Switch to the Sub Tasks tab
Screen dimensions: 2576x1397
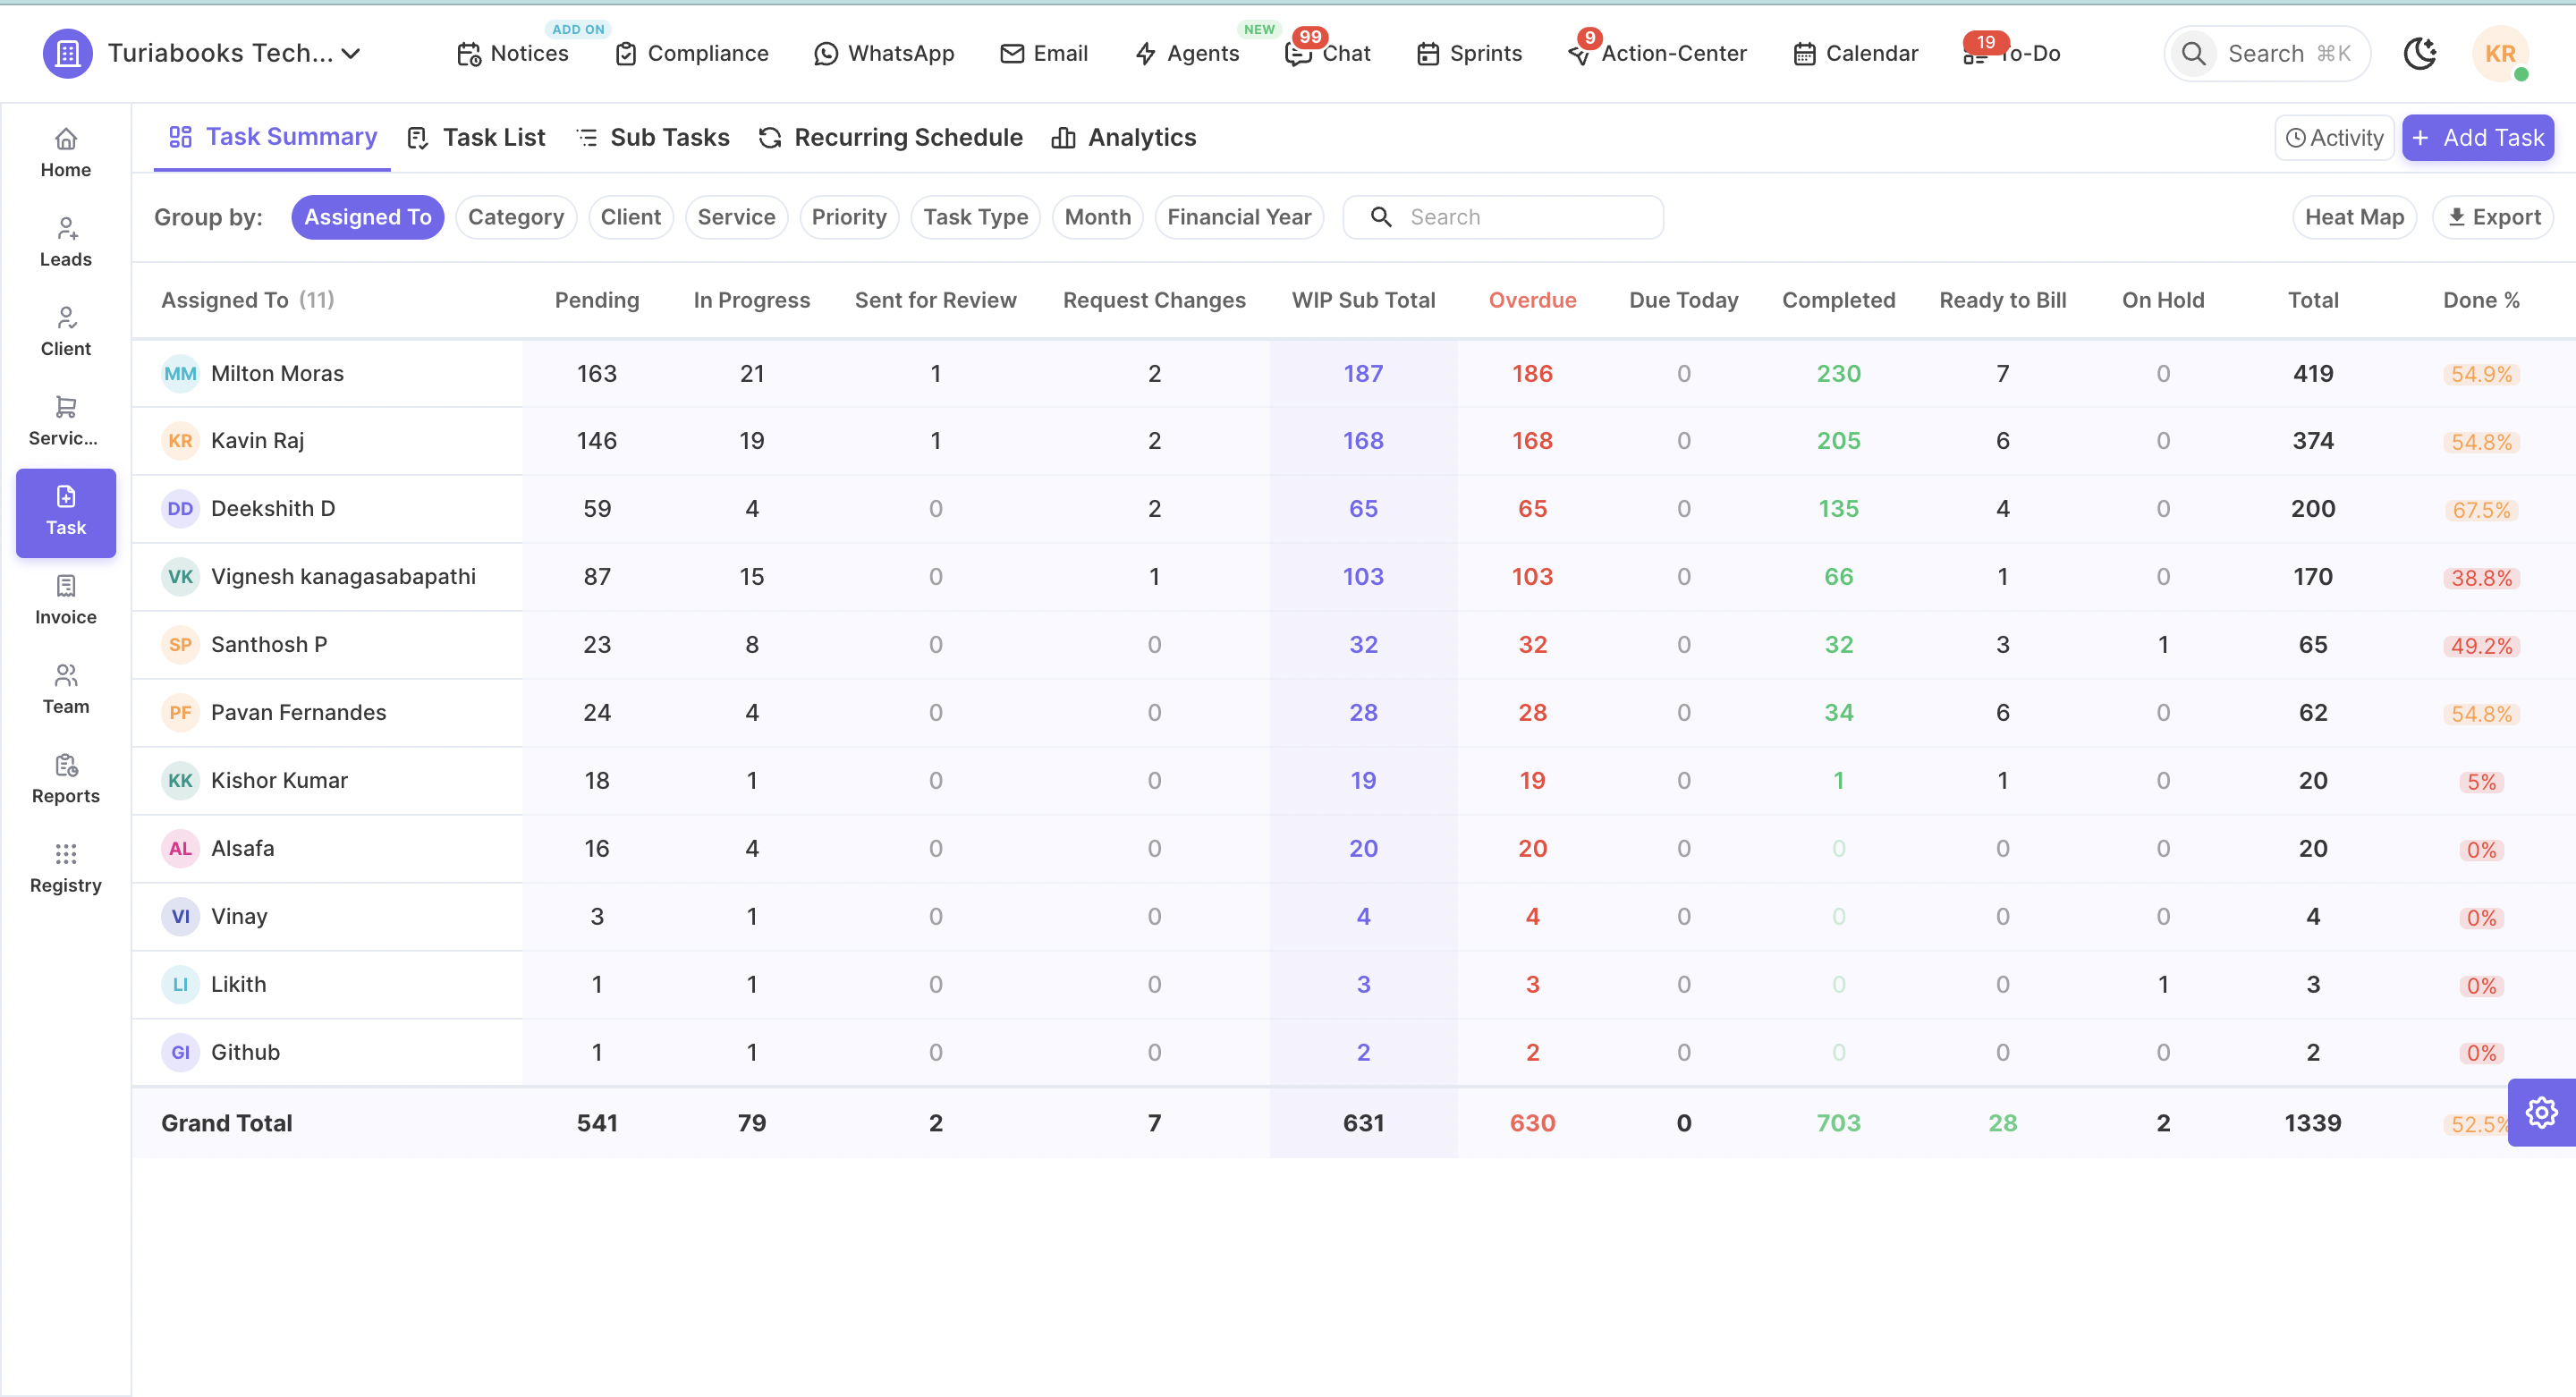click(x=653, y=137)
